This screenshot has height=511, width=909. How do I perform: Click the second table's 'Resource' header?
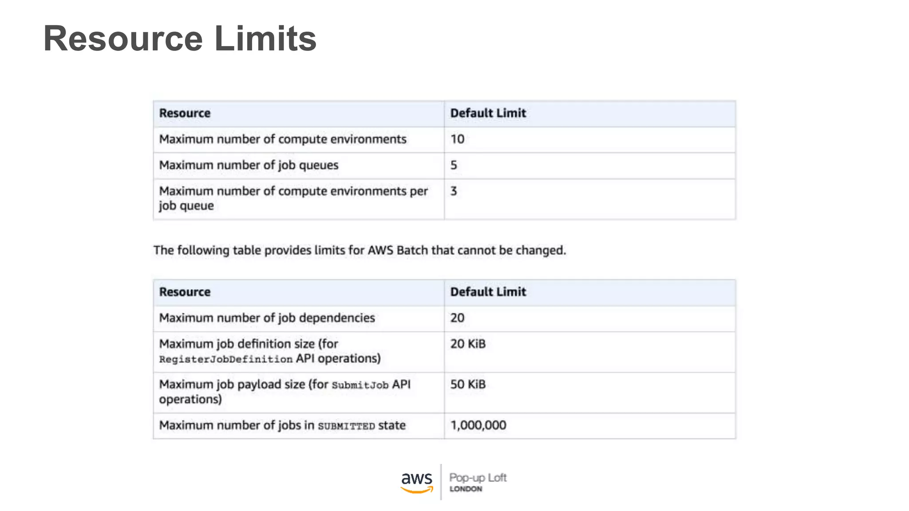click(x=185, y=292)
